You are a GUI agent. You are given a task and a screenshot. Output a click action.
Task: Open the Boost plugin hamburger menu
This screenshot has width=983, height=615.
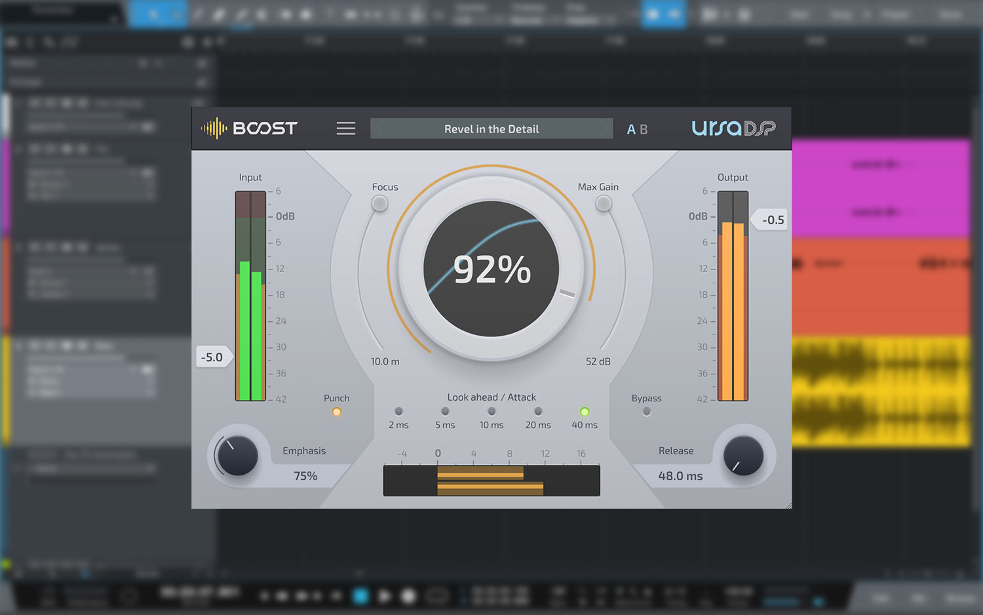pyautogui.click(x=346, y=129)
